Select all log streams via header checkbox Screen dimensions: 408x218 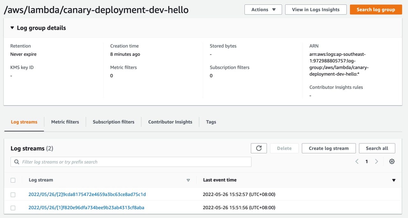[13, 180]
